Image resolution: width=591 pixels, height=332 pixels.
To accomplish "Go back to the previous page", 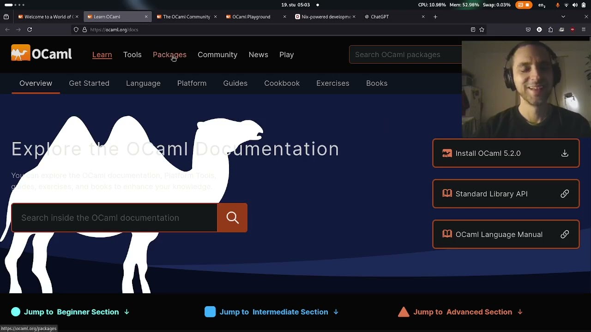I will click(x=7, y=30).
